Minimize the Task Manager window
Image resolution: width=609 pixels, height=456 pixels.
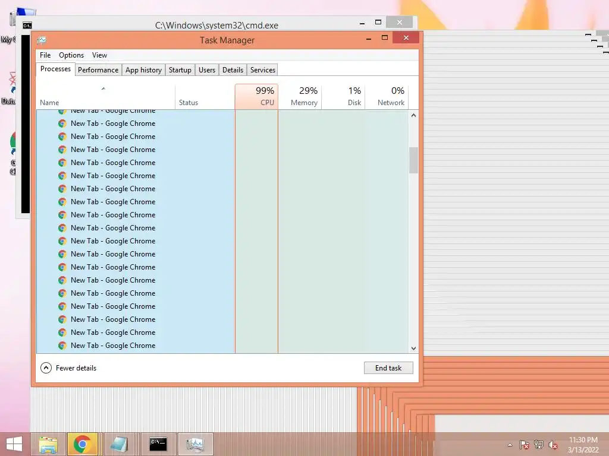(369, 39)
